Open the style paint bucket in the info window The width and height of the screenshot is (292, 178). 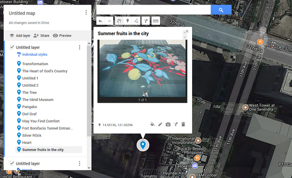click(152, 125)
